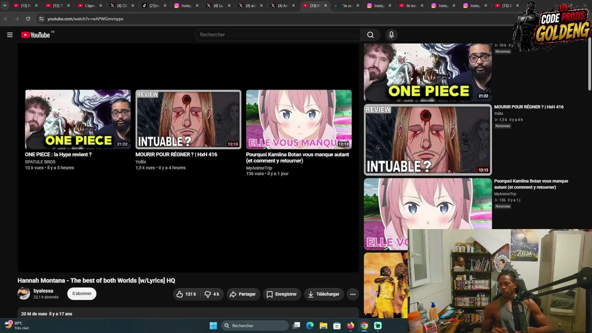Switch to the "Je se" tab
The height and width of the screenshot is (333, 592).
[x=347, y=6]
